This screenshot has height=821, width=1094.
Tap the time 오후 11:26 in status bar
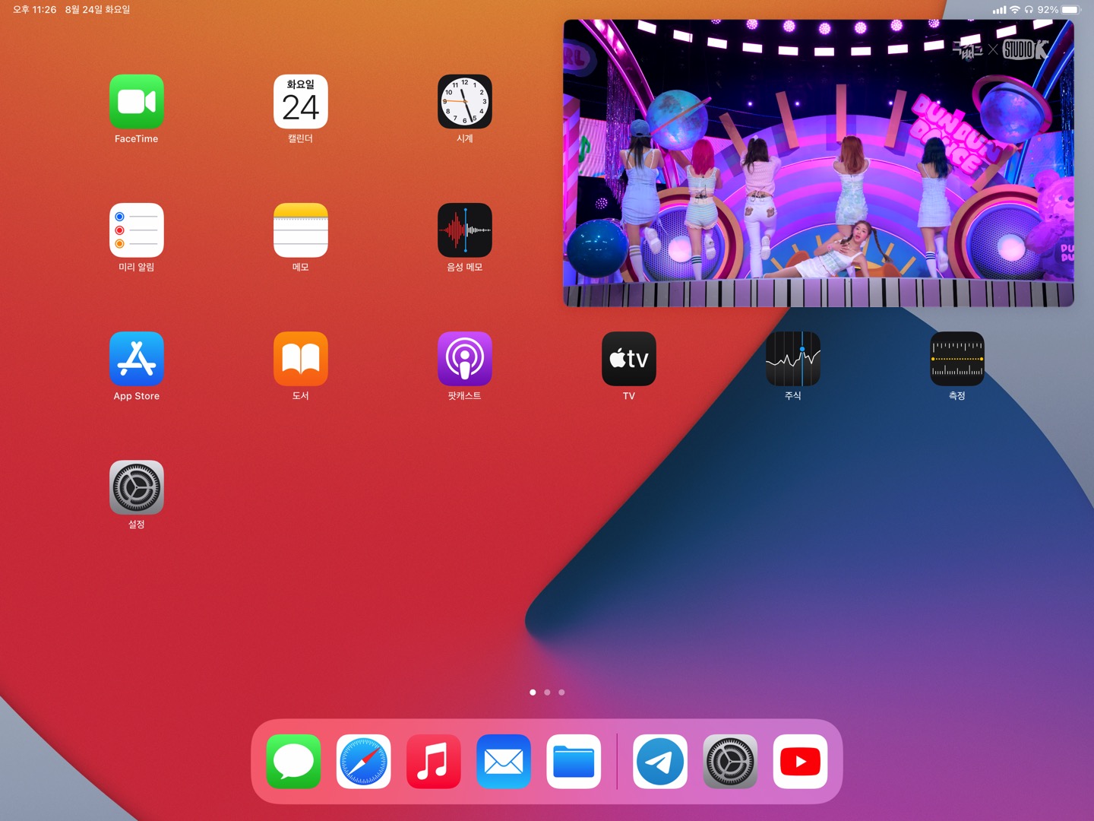[x=35, y=10]
